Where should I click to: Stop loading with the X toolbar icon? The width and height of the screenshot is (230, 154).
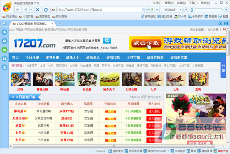click(x=38, y=10)
